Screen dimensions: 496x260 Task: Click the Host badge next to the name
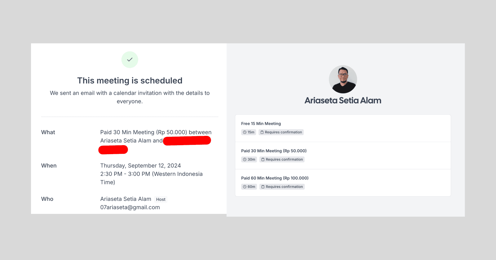point(161,200)
